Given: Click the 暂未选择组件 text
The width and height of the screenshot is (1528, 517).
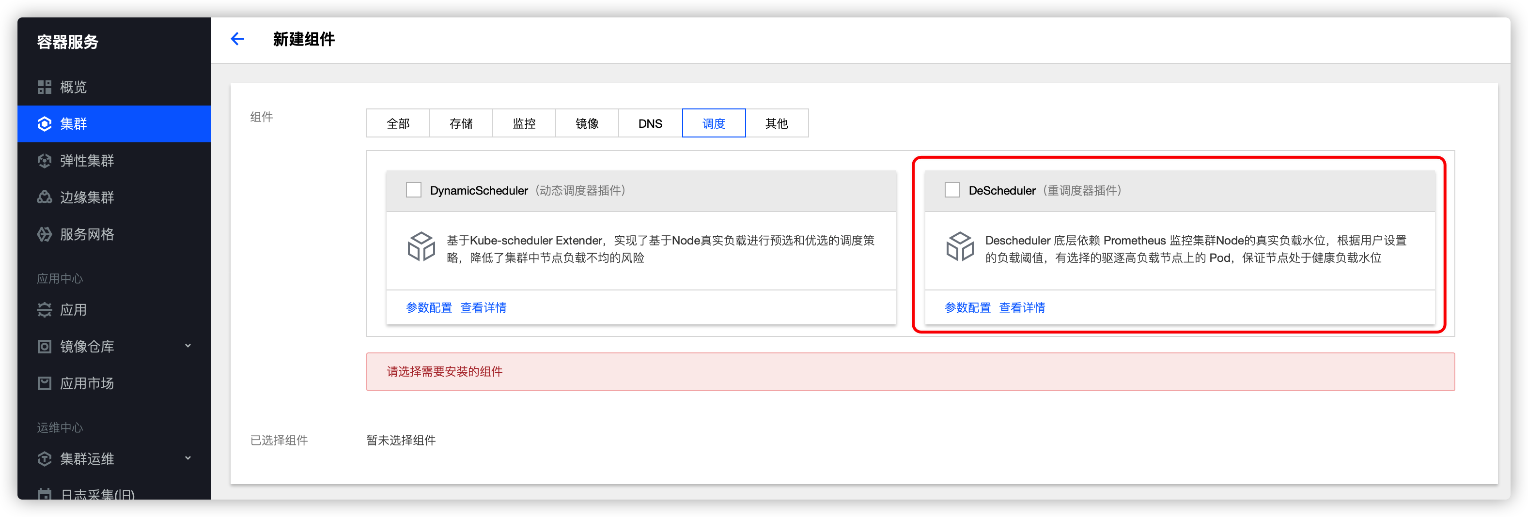Looking at the screenshot, I should pos(401,440).
